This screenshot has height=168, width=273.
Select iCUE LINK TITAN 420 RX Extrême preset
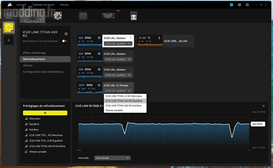click(47, 146)
